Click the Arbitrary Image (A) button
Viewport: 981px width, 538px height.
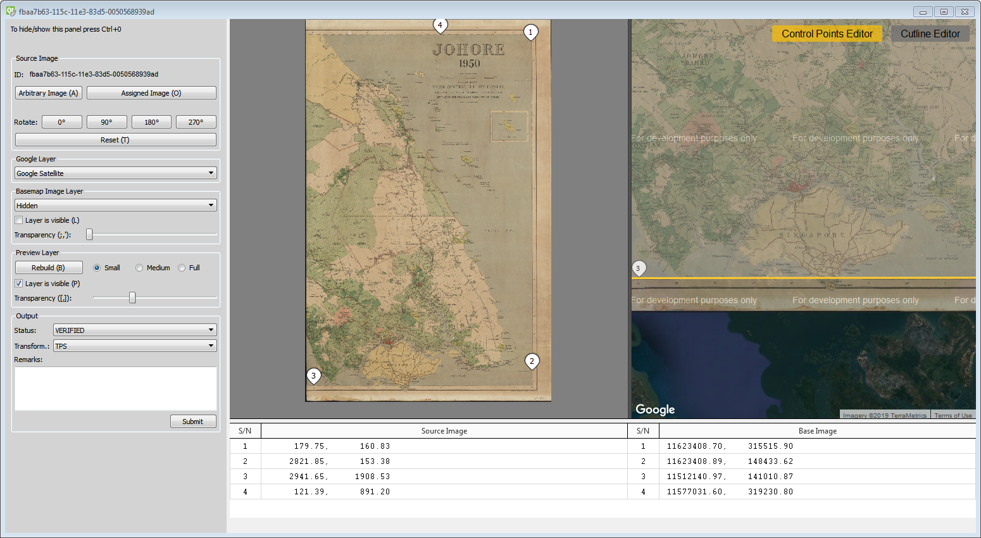click(x=48, y=92)
